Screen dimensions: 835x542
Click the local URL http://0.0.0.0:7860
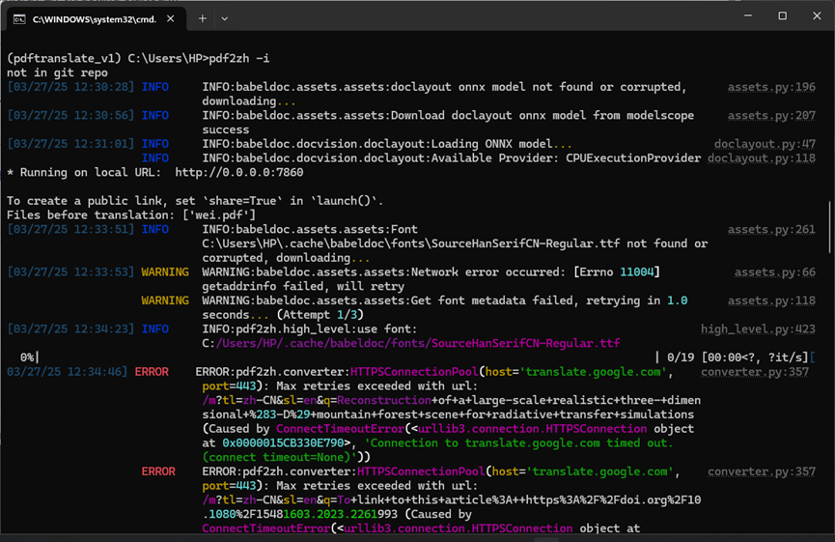(239, 172)
